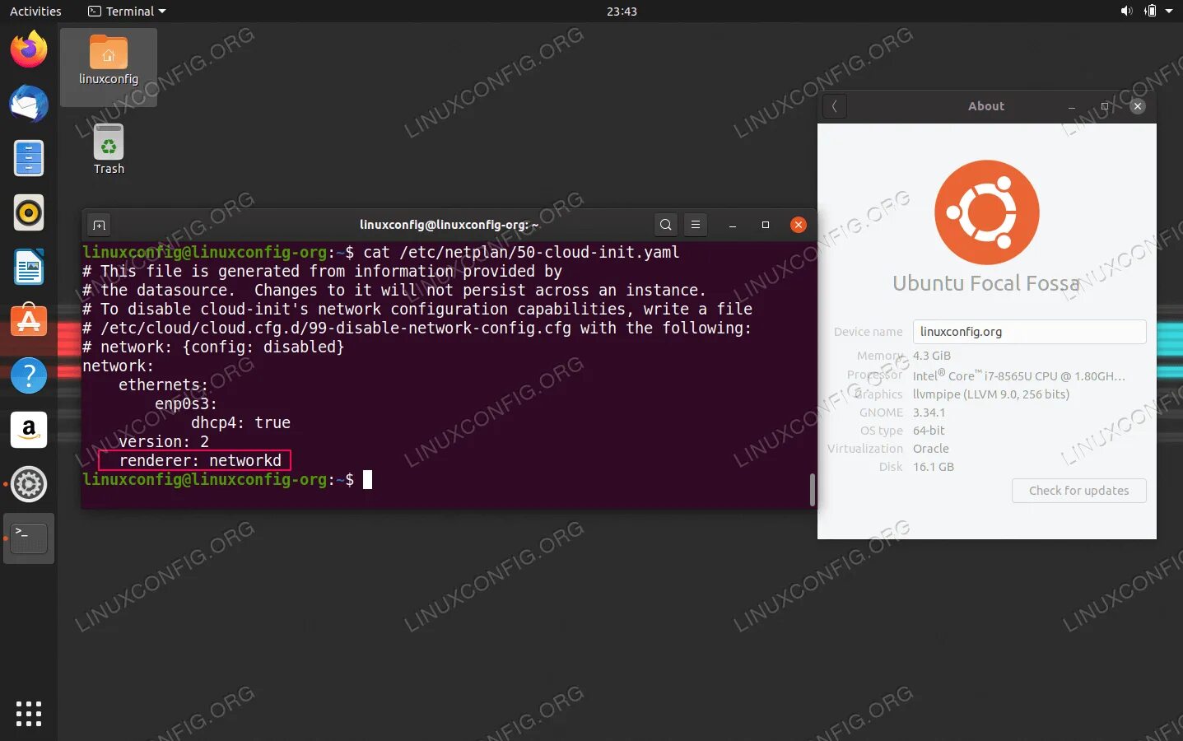
Task: Click the terminal title linuxconfig@linuxconfig-org
Action: [449, 225]
